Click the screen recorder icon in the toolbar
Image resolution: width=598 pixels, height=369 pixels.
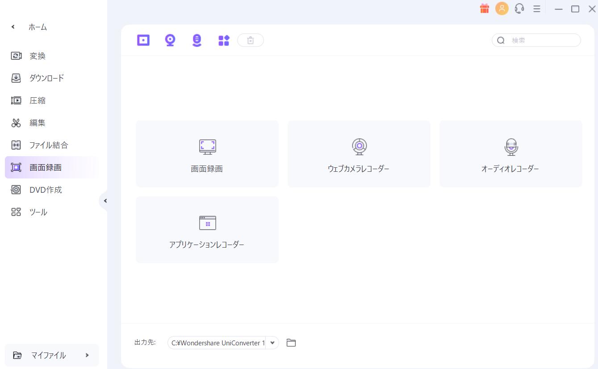[143, 40]
